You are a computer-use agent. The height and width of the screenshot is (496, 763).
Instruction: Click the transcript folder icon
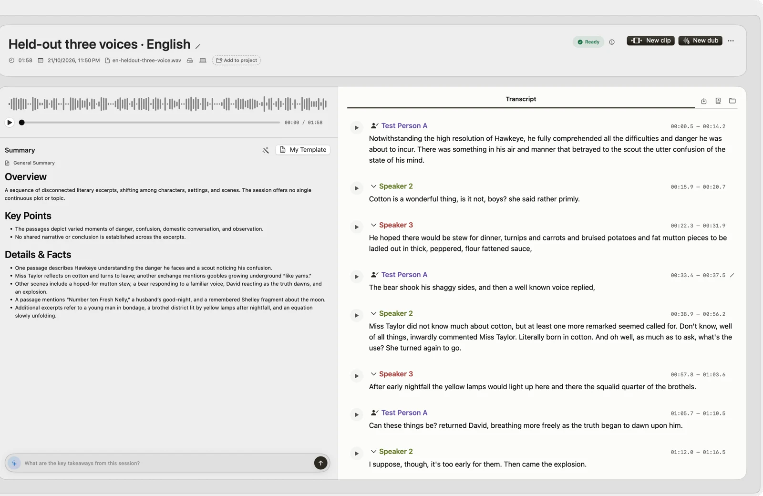coord(732,101)
